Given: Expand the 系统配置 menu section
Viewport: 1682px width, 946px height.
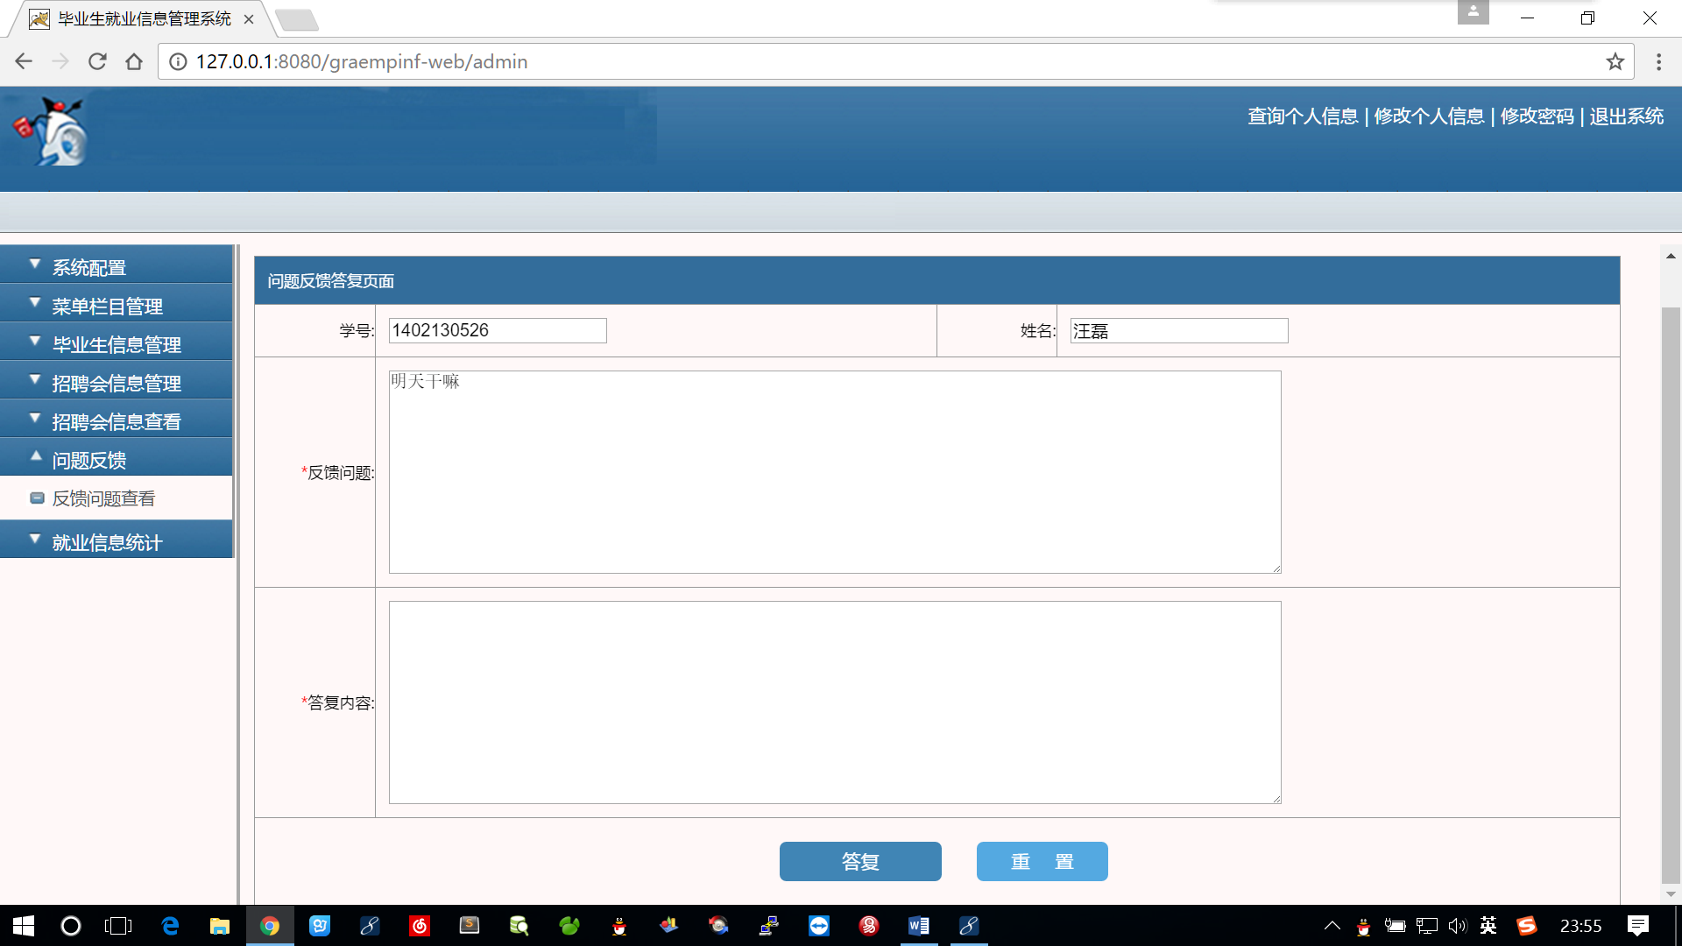Looking at the screenshot, I should [x=89, y=267].
